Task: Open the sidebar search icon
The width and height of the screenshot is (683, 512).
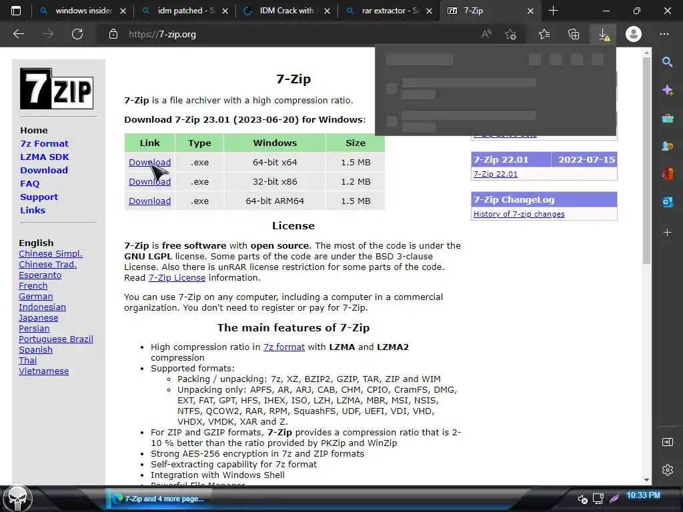Action: pos(667,62)
